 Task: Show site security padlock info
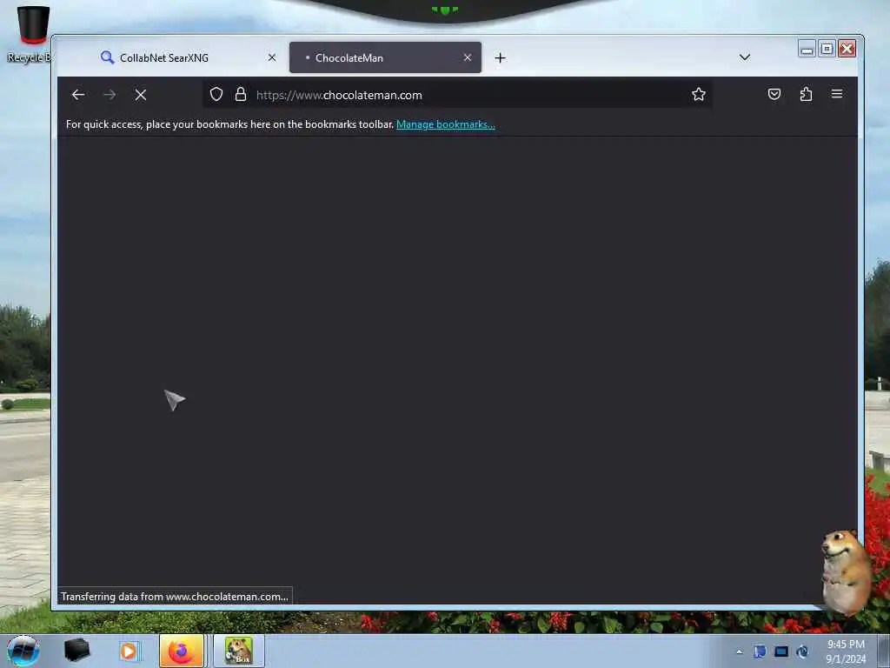click(241, 94)
